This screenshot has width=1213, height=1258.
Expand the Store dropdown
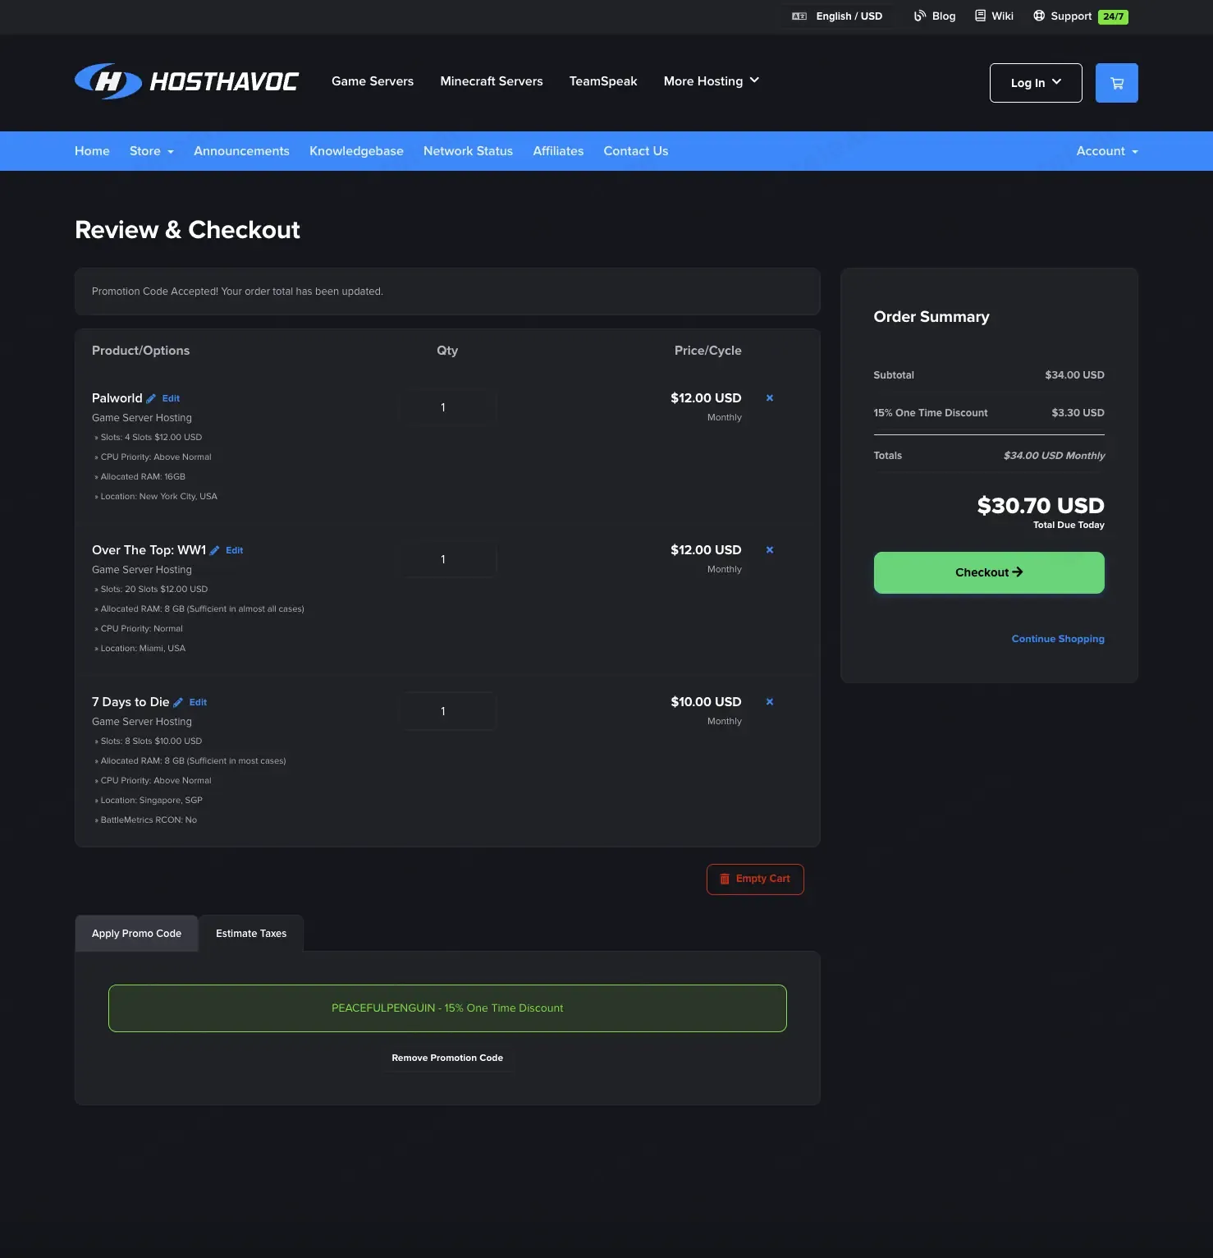(152, 151)
